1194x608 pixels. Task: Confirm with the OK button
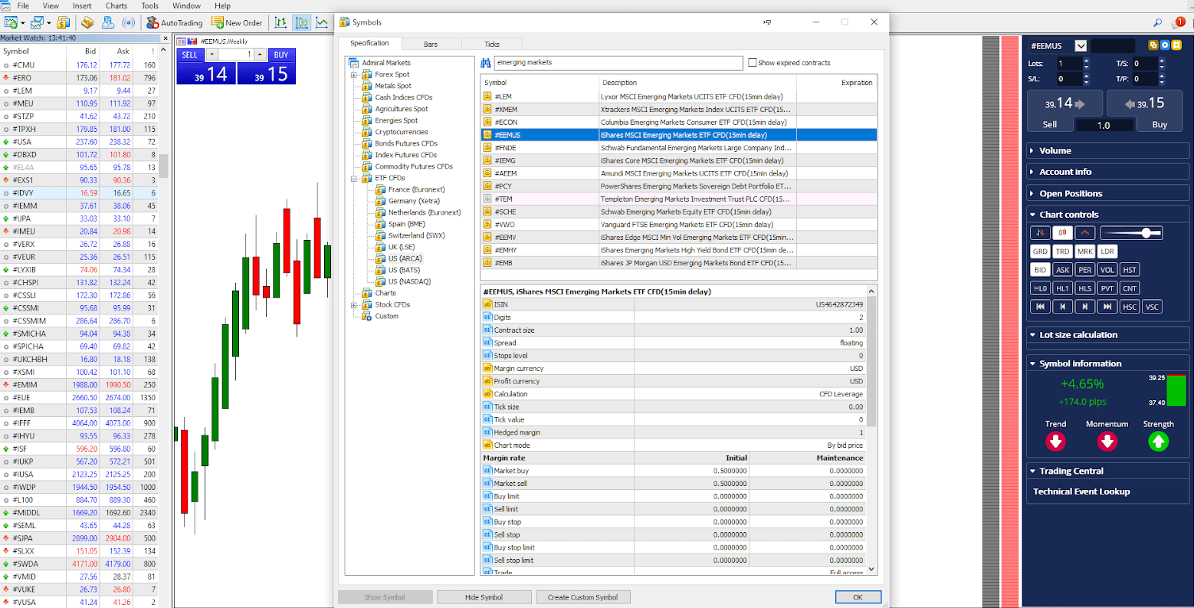pos(858,597)
